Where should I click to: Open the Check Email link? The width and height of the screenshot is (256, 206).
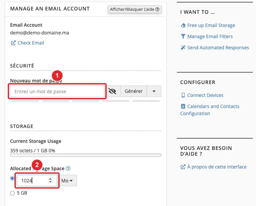coord(31,43)
